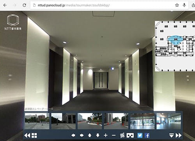
Task: Tilt the view up with the up arrow
Action: coord(90,135)
